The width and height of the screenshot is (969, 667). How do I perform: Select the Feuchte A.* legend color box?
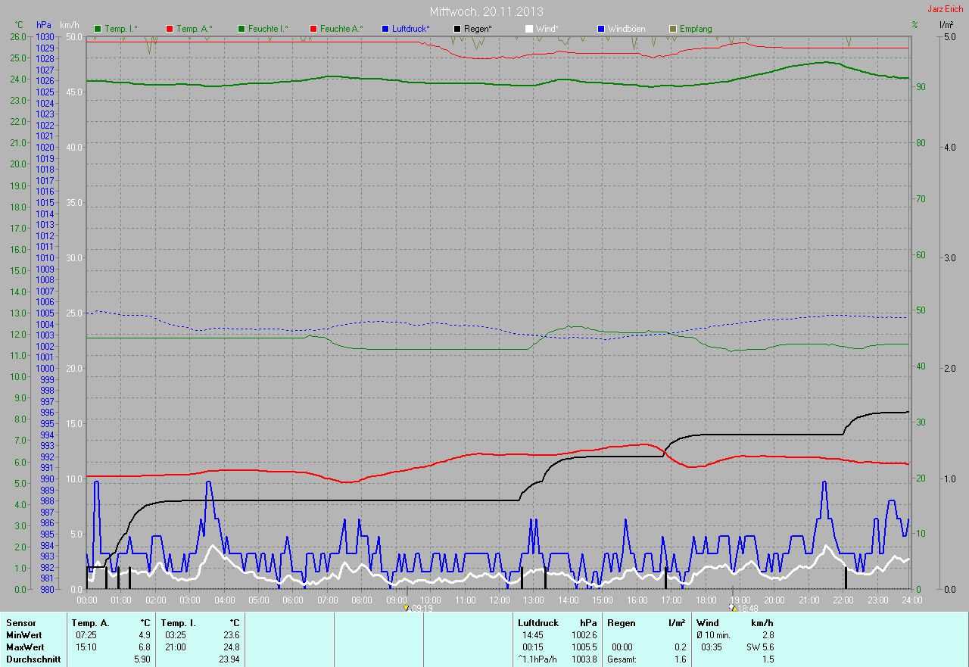click(x=313, y=29)
